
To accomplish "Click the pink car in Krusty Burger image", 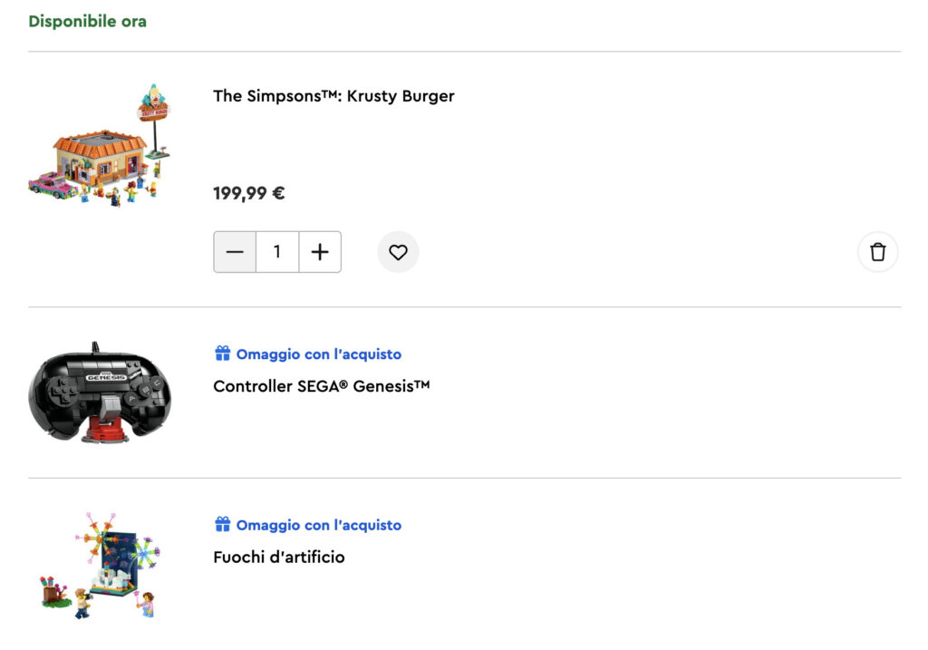I will click(52, 185).
